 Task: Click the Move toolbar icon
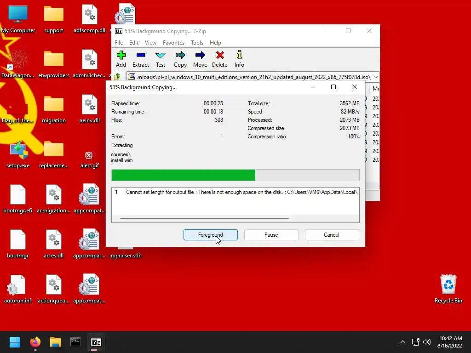pyautogui.click(x=200, y=59)
